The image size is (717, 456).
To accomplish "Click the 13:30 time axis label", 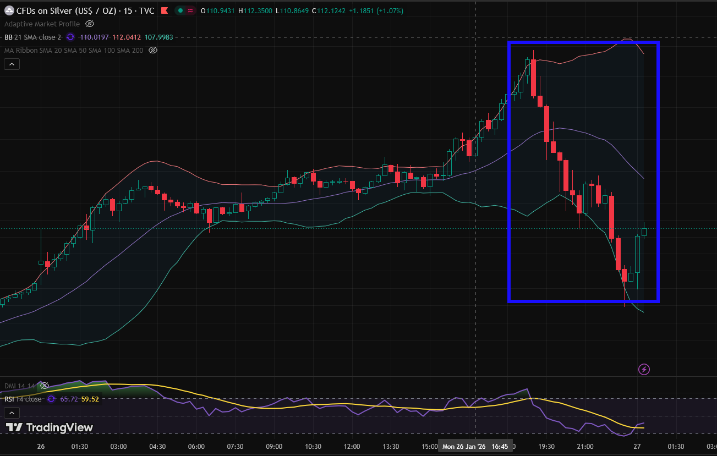I will pos(390,446).
